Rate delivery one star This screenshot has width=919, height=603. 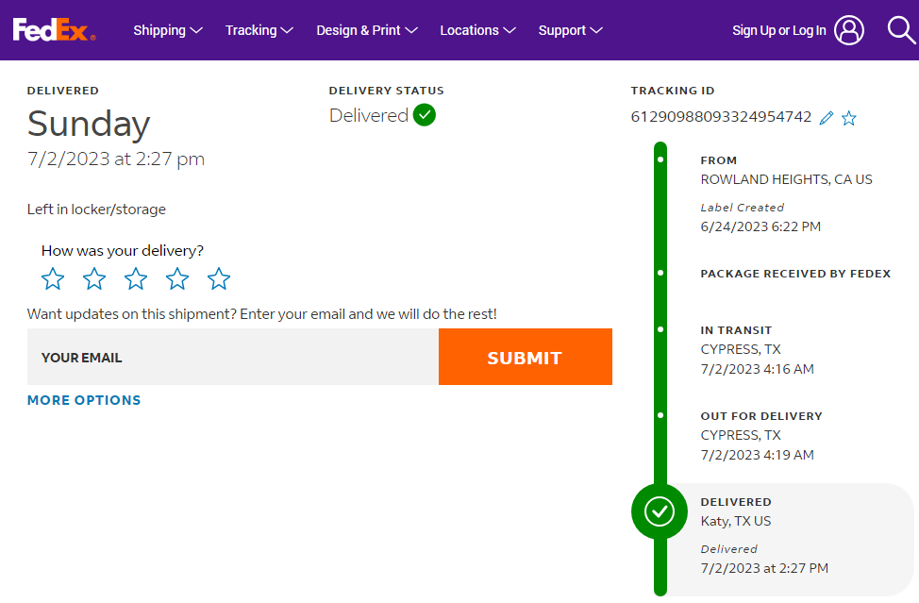(53, 278)
